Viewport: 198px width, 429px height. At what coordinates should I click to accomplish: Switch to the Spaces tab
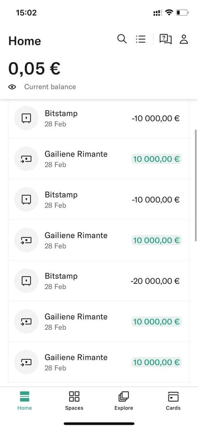(74, 401)
